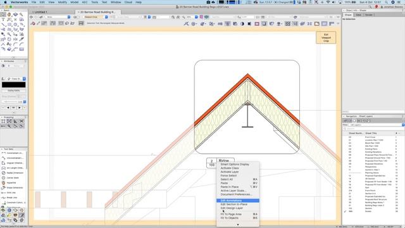
Task: Toggle Snap to Grid in Snapping palette
Action: tap(3, 121)
